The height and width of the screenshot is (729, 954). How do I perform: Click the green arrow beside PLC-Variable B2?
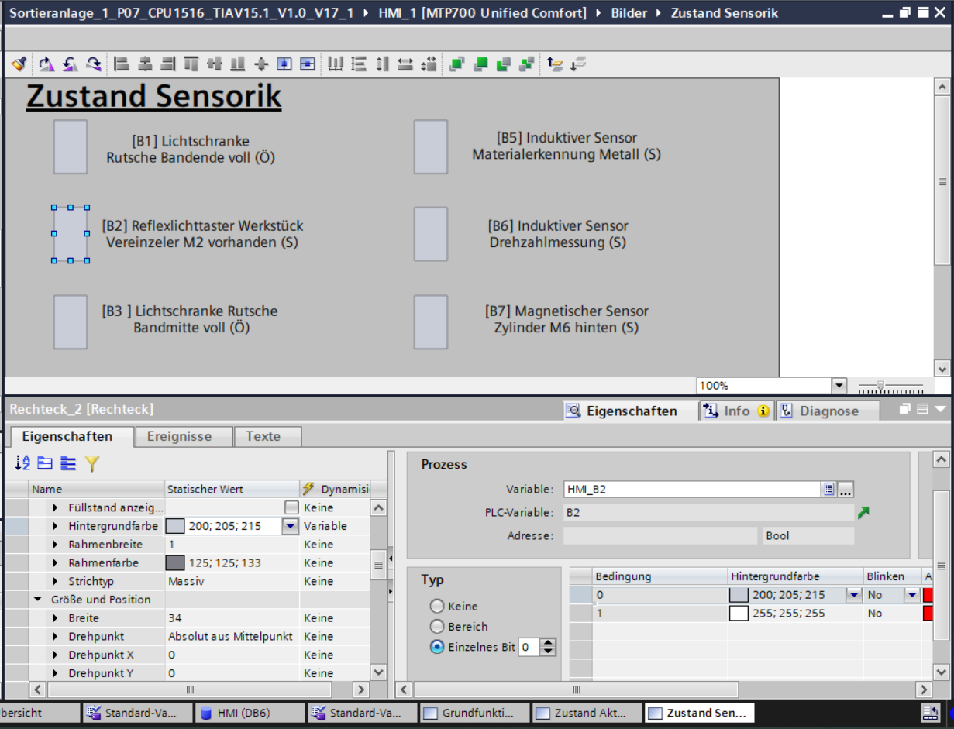863,512
